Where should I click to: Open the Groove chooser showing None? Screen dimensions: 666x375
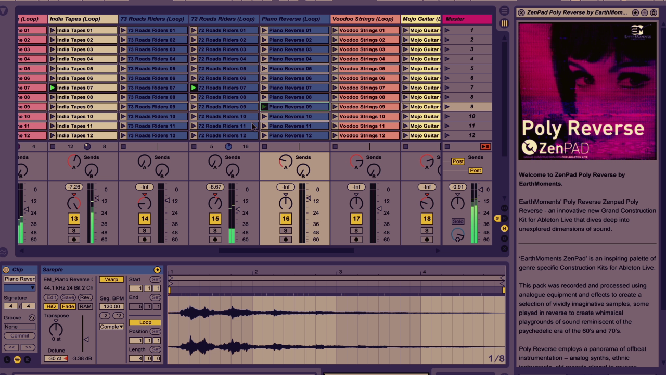(x=19, y=327)
